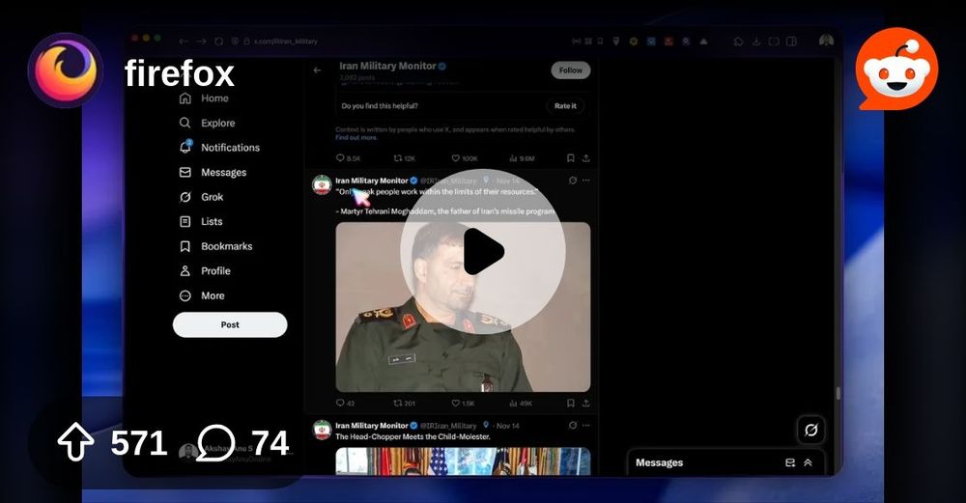Click the Firefox logo
Viewport: 966px width, 503px height.
[66, 70]
